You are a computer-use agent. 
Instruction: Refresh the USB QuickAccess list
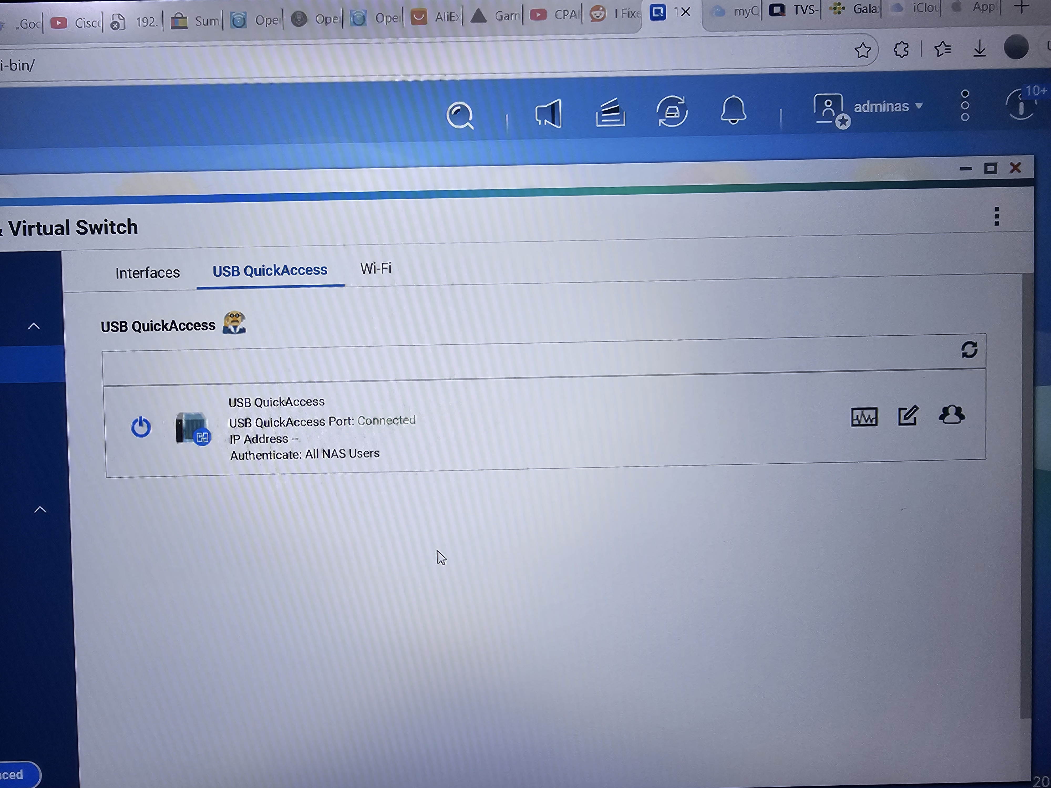(969, 350)
